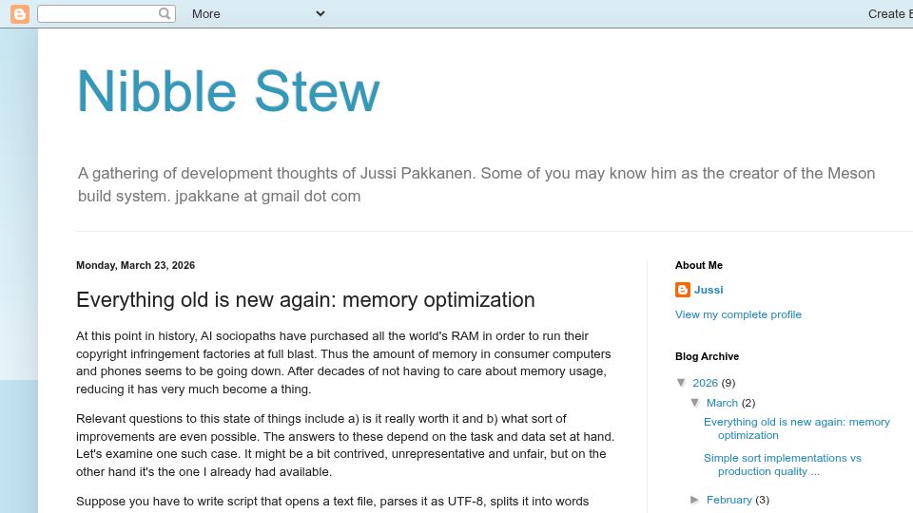Click the date header 'Monday, March 23, 2026'
Screen dimensions: 913x513
(135, 265)
